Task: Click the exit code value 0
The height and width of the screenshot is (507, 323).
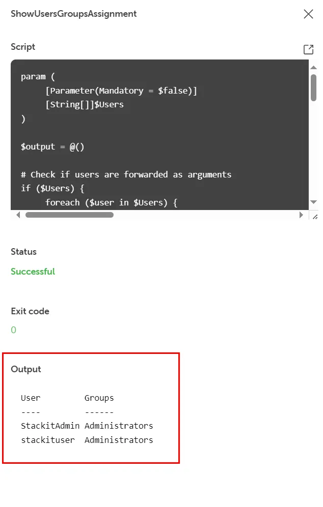Action: pyautogui.click(x=14, y=330)
